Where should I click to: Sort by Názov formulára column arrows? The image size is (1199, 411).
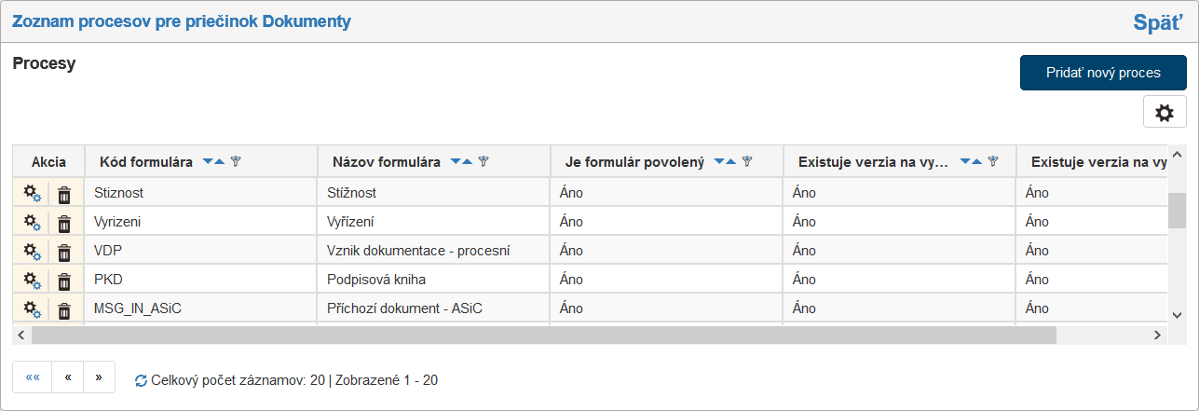coord(461,162)
